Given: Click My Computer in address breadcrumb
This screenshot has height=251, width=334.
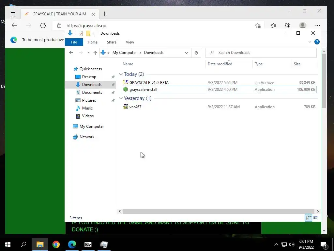Looking at the screenshot, I should [125, 53].
